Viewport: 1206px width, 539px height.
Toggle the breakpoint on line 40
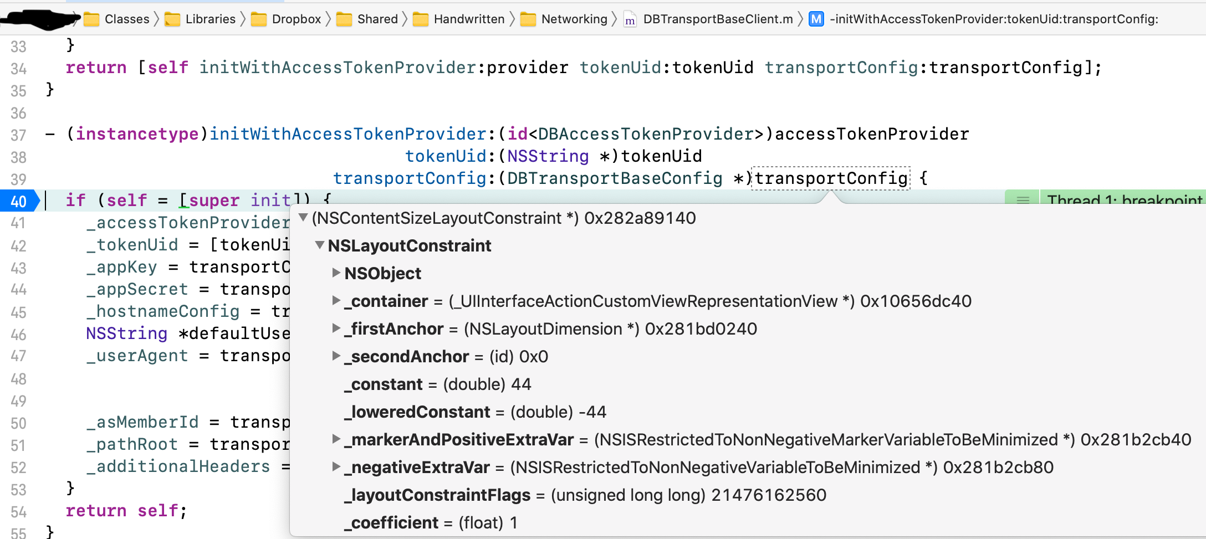click(19, 201)
